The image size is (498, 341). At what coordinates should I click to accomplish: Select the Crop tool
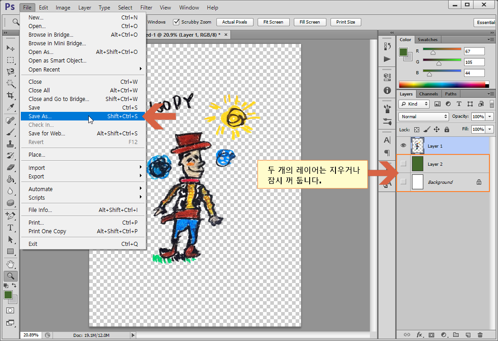tap(10, 96)
